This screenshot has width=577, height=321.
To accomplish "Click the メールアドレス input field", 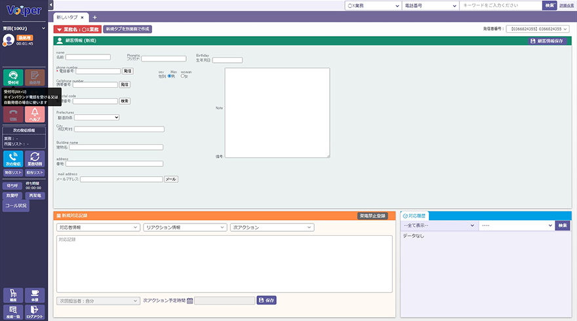I will (121, 179).
